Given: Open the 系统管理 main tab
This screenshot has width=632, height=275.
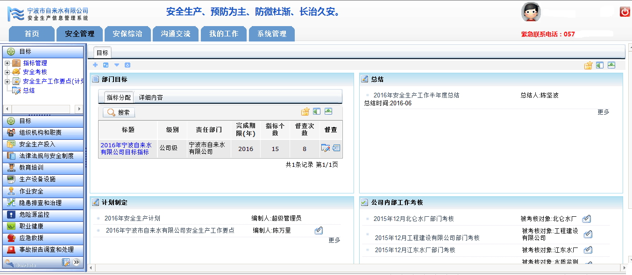Looking at the screenshot, I should coord(272,34).
